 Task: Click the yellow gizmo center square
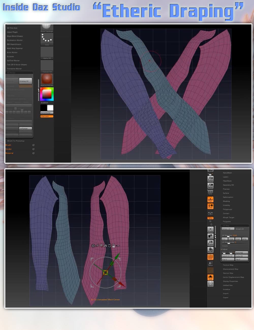[x=105, y=273]
